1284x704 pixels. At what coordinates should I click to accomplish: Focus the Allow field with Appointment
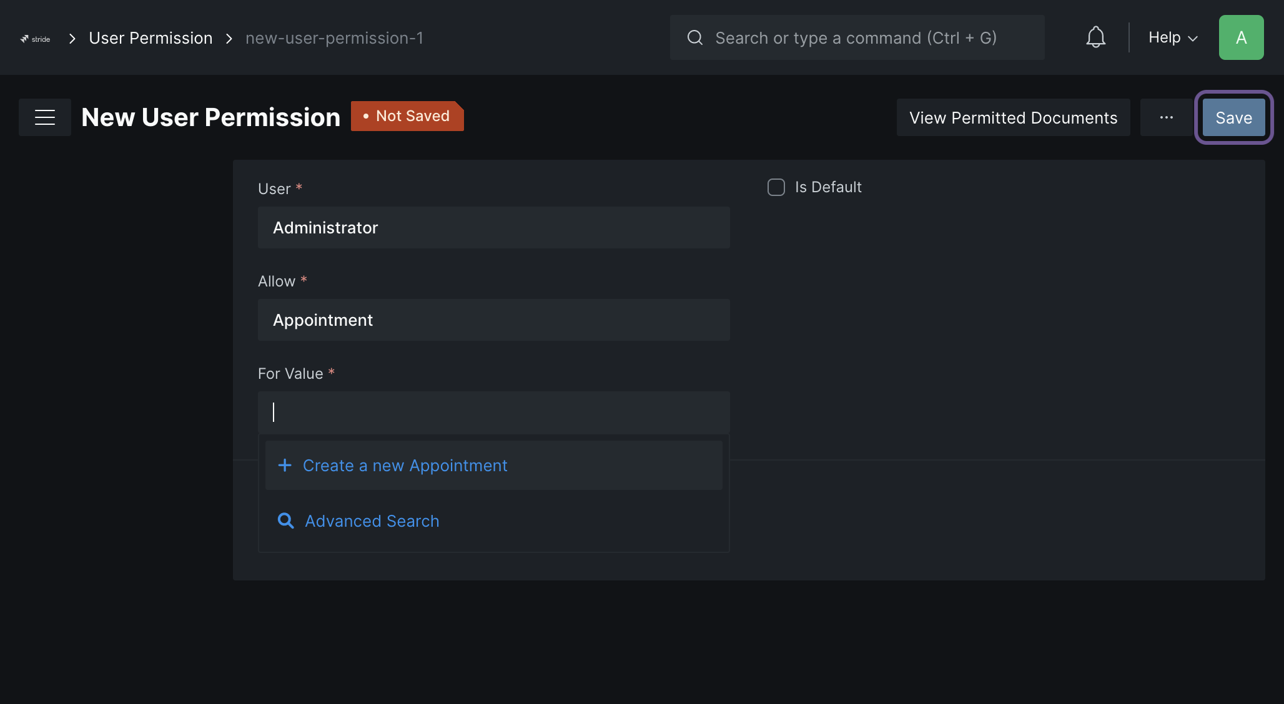(493, 320)
